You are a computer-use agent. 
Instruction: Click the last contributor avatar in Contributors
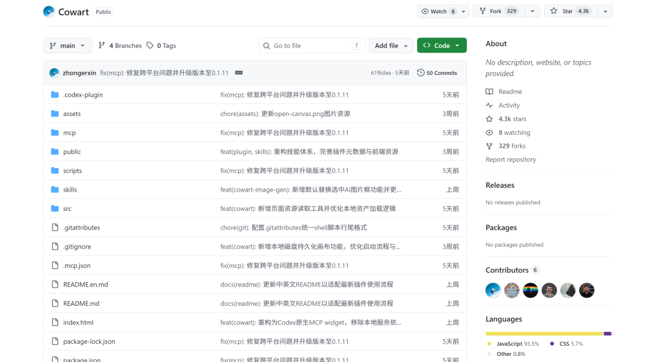(586, 291)
